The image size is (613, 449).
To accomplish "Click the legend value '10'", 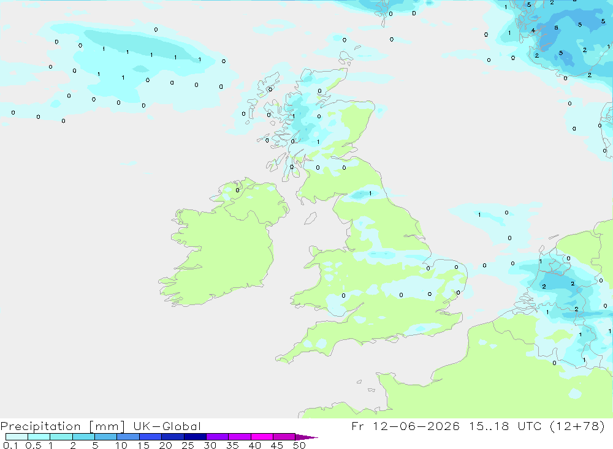I will pyautogui.click(x=121, y=445).
